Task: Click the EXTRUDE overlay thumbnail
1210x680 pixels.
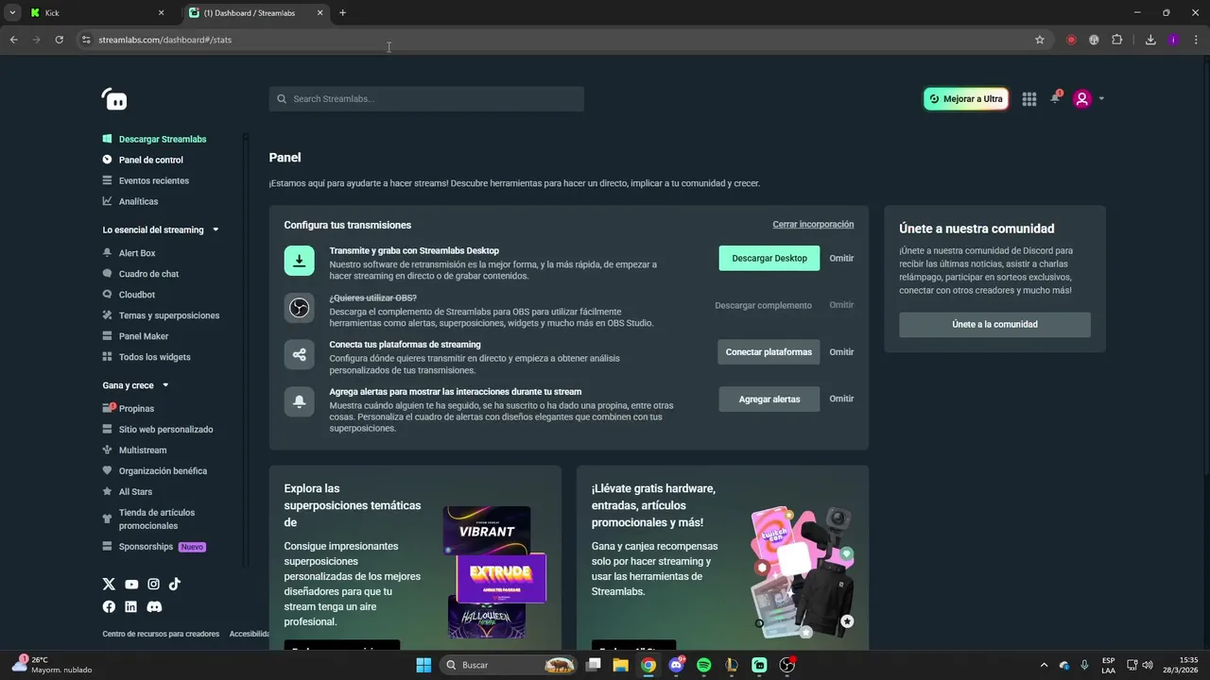Action: coord(501,578)
